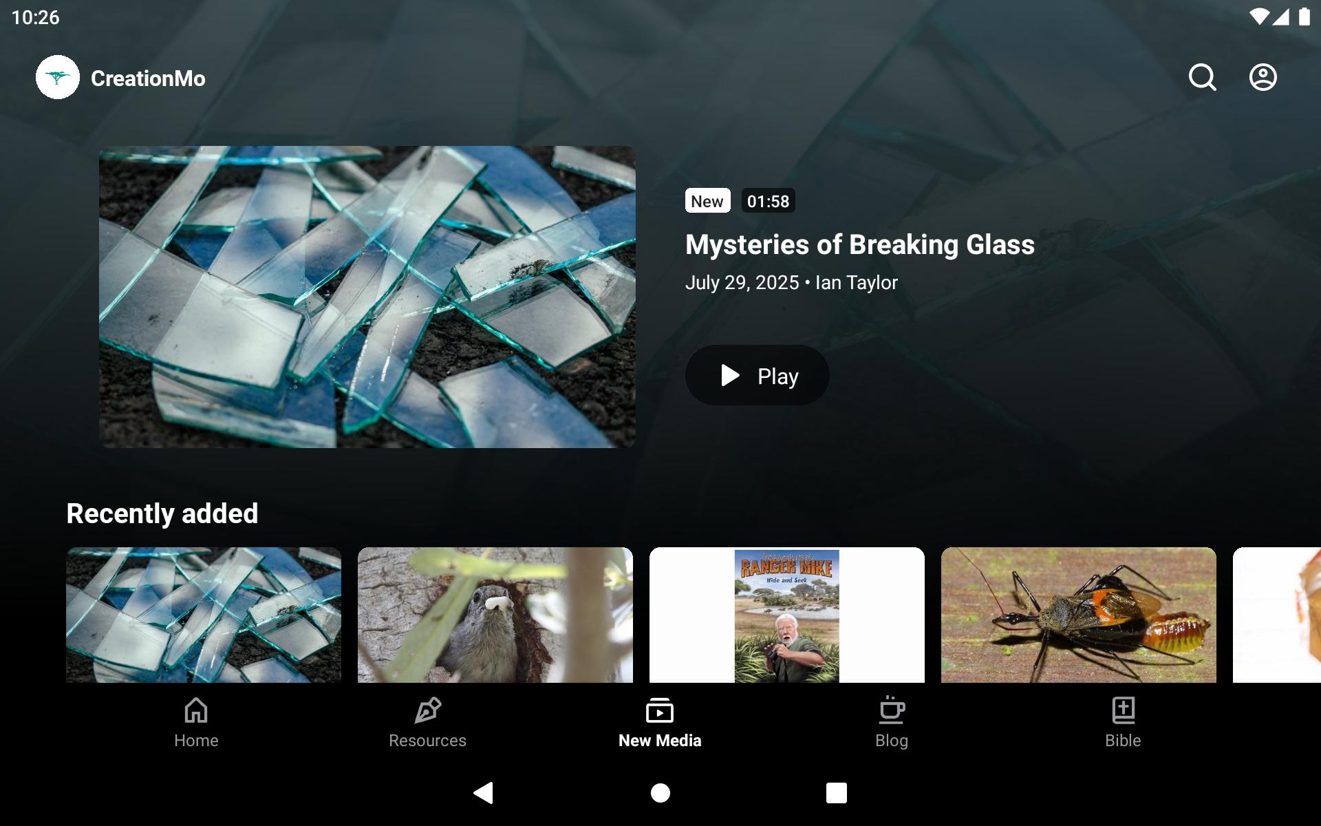Go to the Home tab icon
Screen dimensions: 1321x826
coord(196,710)
